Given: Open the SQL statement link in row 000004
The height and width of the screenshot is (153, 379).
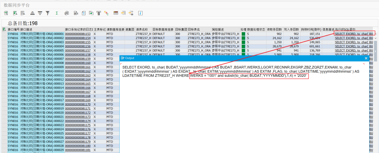Looking at the screenshot, I should (354, 46).
